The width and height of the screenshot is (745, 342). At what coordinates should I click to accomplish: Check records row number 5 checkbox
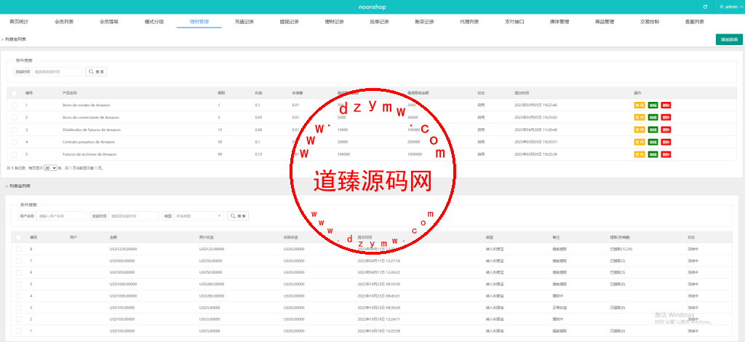click(x=18, y=284)
